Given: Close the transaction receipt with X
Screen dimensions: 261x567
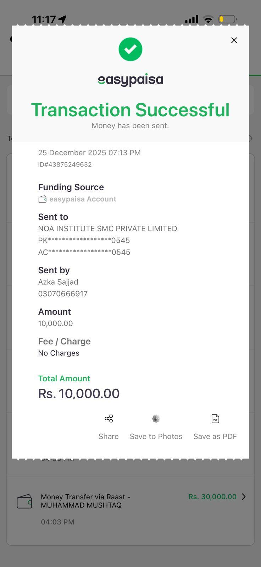Looking at the screenshot, I should click(x=234, y=40).
